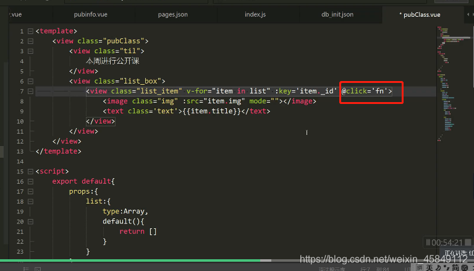This screenshot has height=271, width=474.
Task: Click class="til" on line 3
Action: click(x=117, y=51)
